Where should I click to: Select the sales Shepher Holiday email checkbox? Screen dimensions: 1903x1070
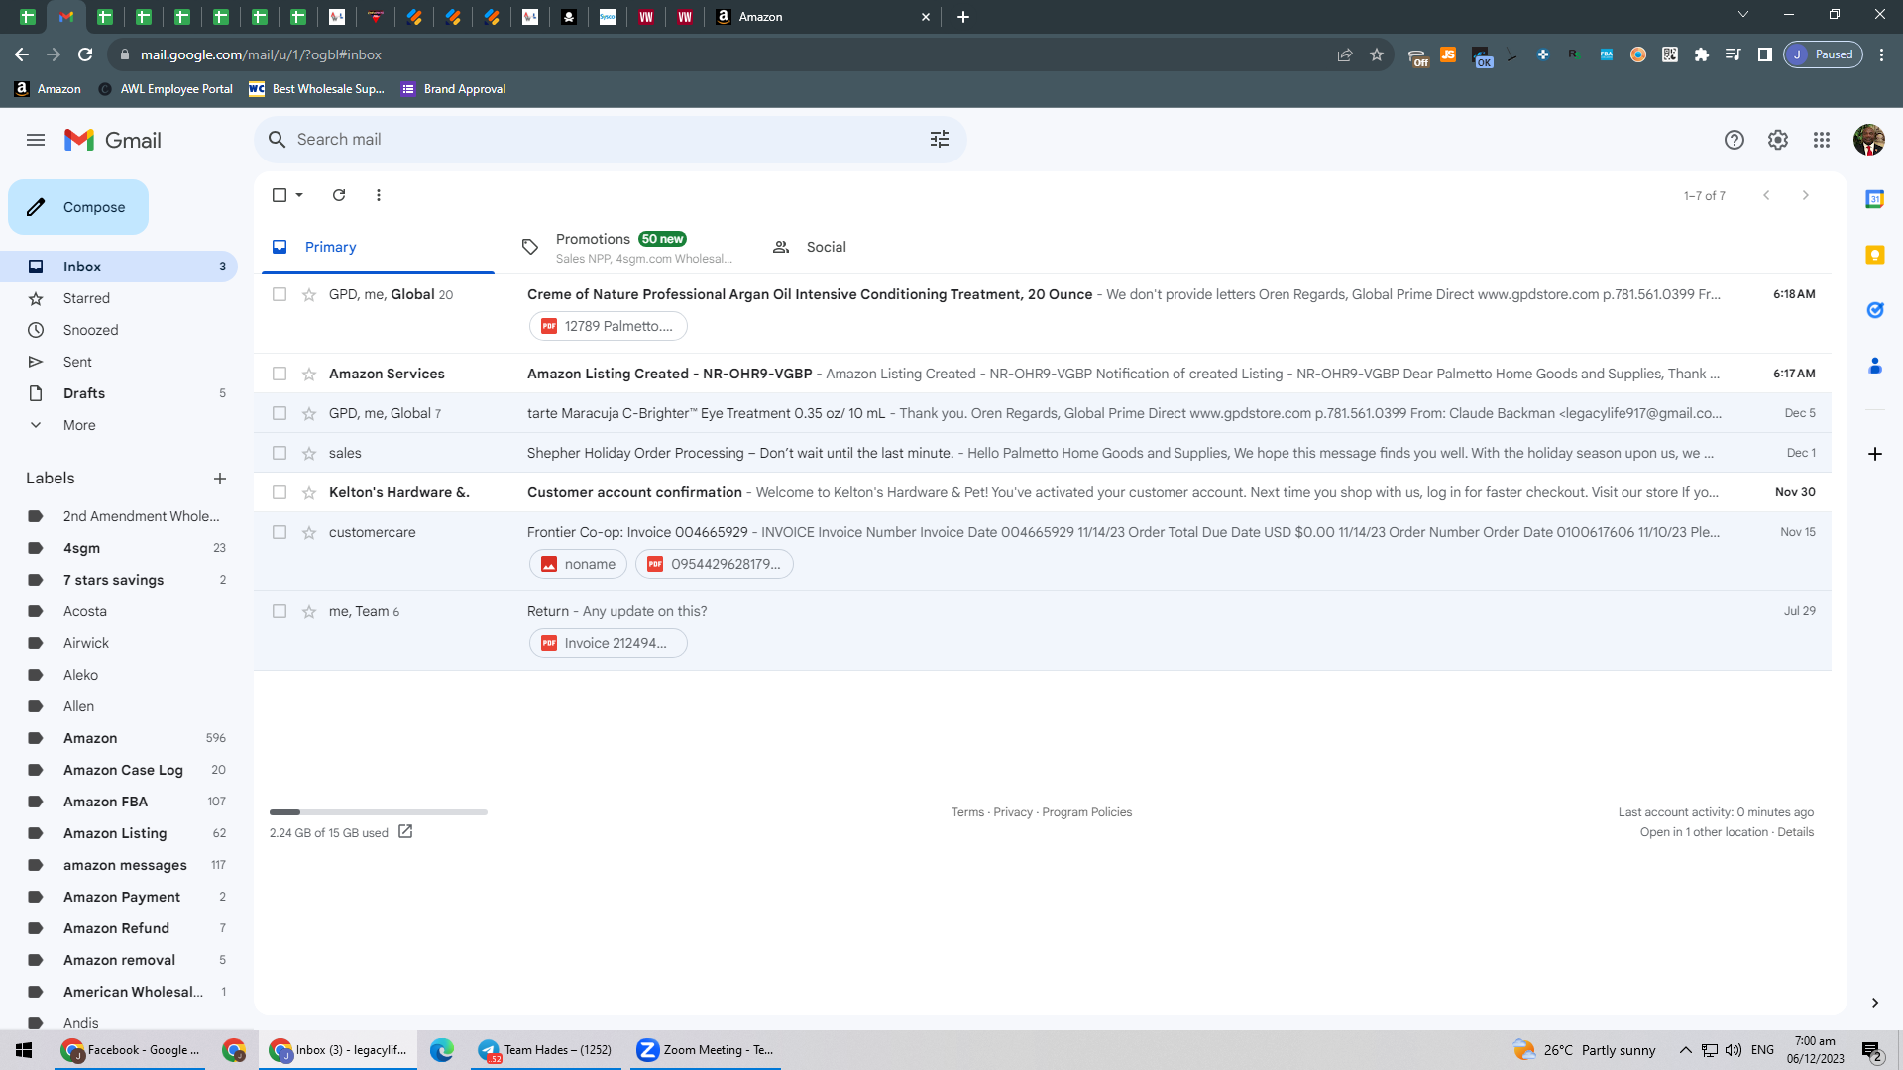pyautogui.click(x=280, y=453)
